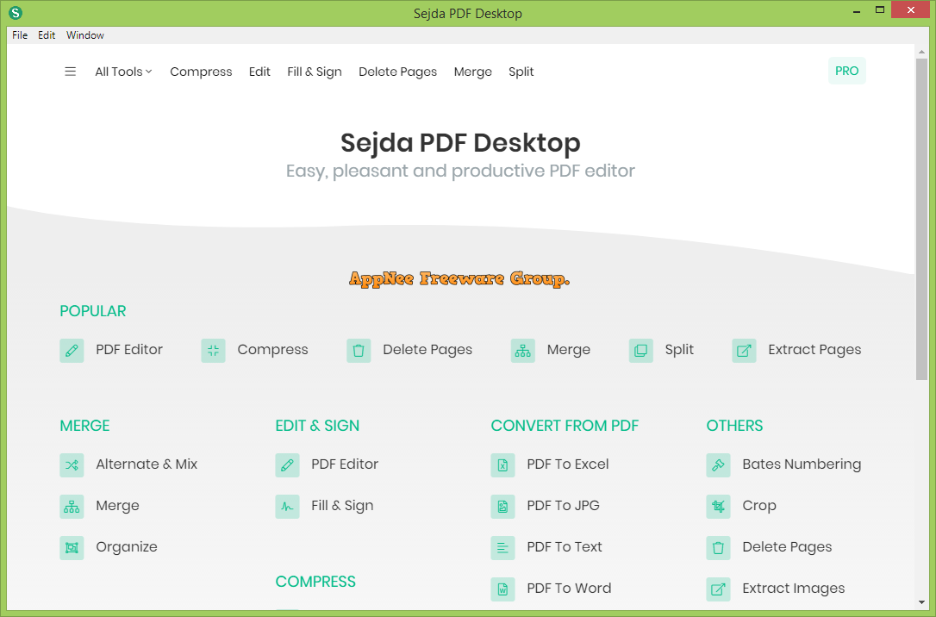Click the PDF To JPG icon
The width and height of the screenshot is (936, 617).
(x=502, y=506)
